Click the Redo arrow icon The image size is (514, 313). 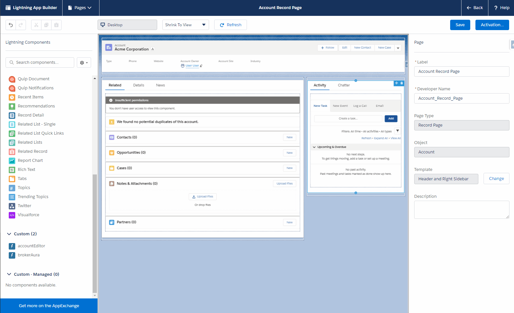click(x=21, y=25)
